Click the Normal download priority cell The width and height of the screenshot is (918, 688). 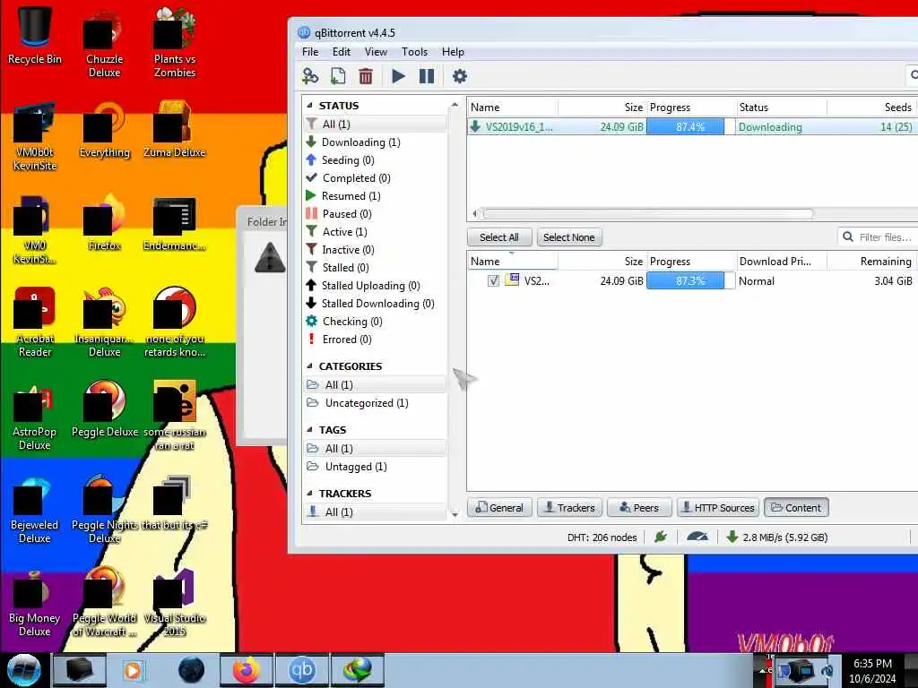[781, 280]
